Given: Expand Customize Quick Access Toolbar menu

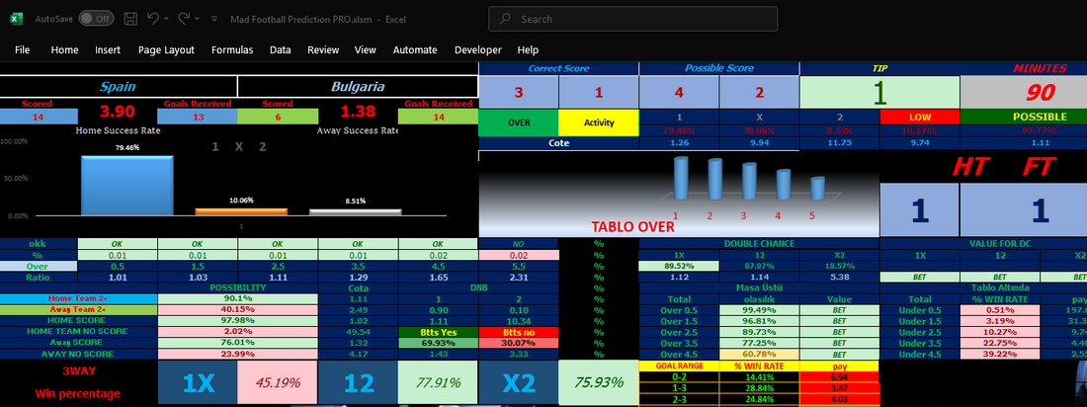Looking at the screenshot, I should [214, 20].
